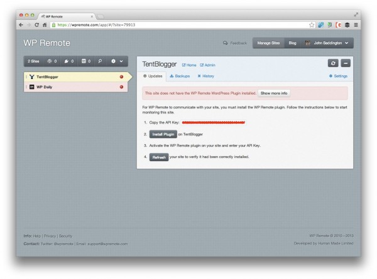
Task: Open TentBlogger Admin link
Action: coord(207,65)
